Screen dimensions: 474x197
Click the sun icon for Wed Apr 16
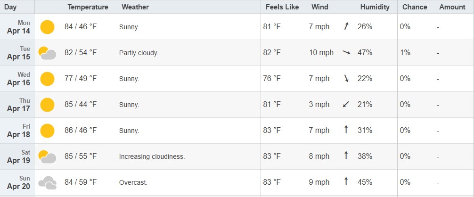(x=47, y=79)
